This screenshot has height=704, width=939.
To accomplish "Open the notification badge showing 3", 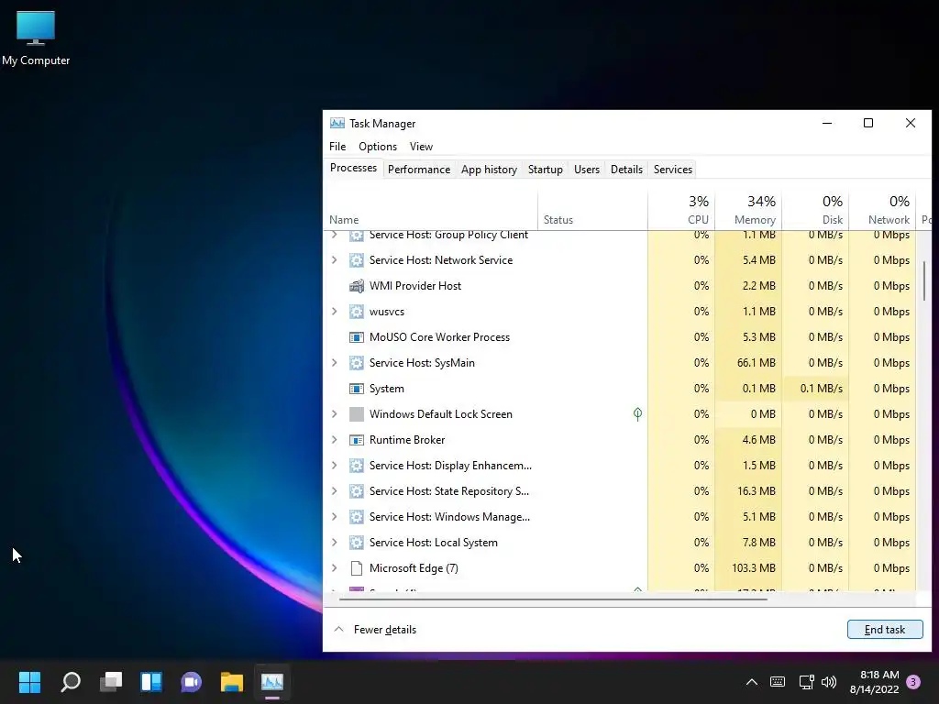I will 913,681.
